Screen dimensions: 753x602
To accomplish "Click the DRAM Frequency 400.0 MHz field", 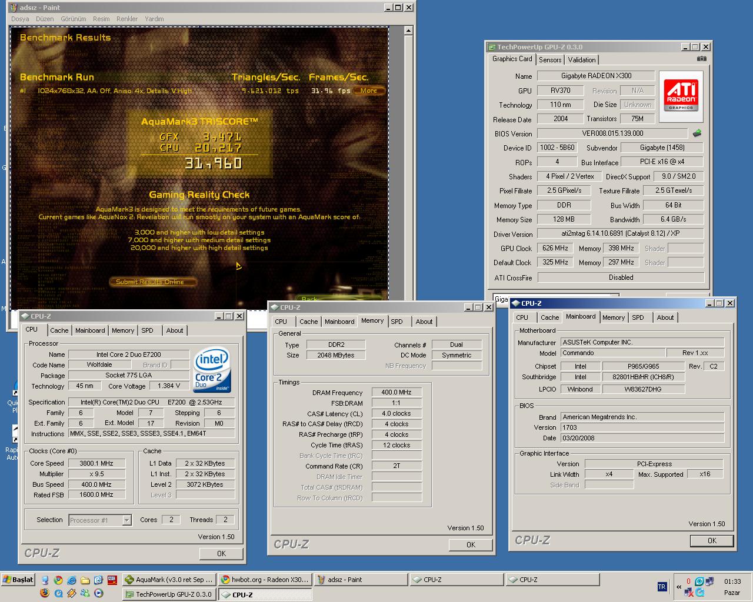I will (397, 392).
